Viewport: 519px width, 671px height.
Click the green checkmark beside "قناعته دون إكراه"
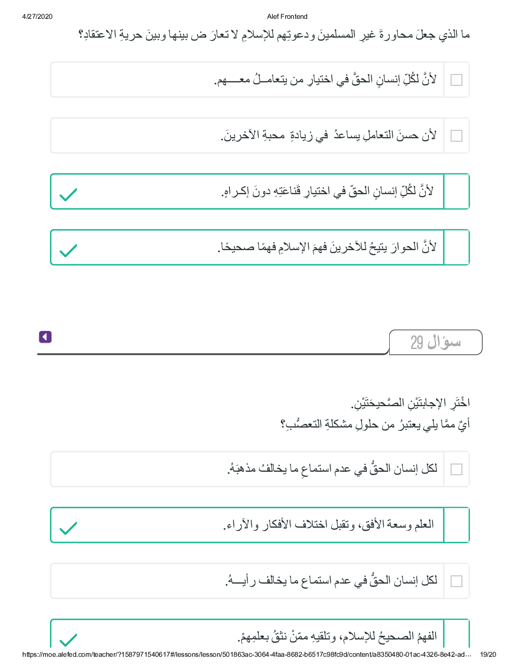point(68,194)
